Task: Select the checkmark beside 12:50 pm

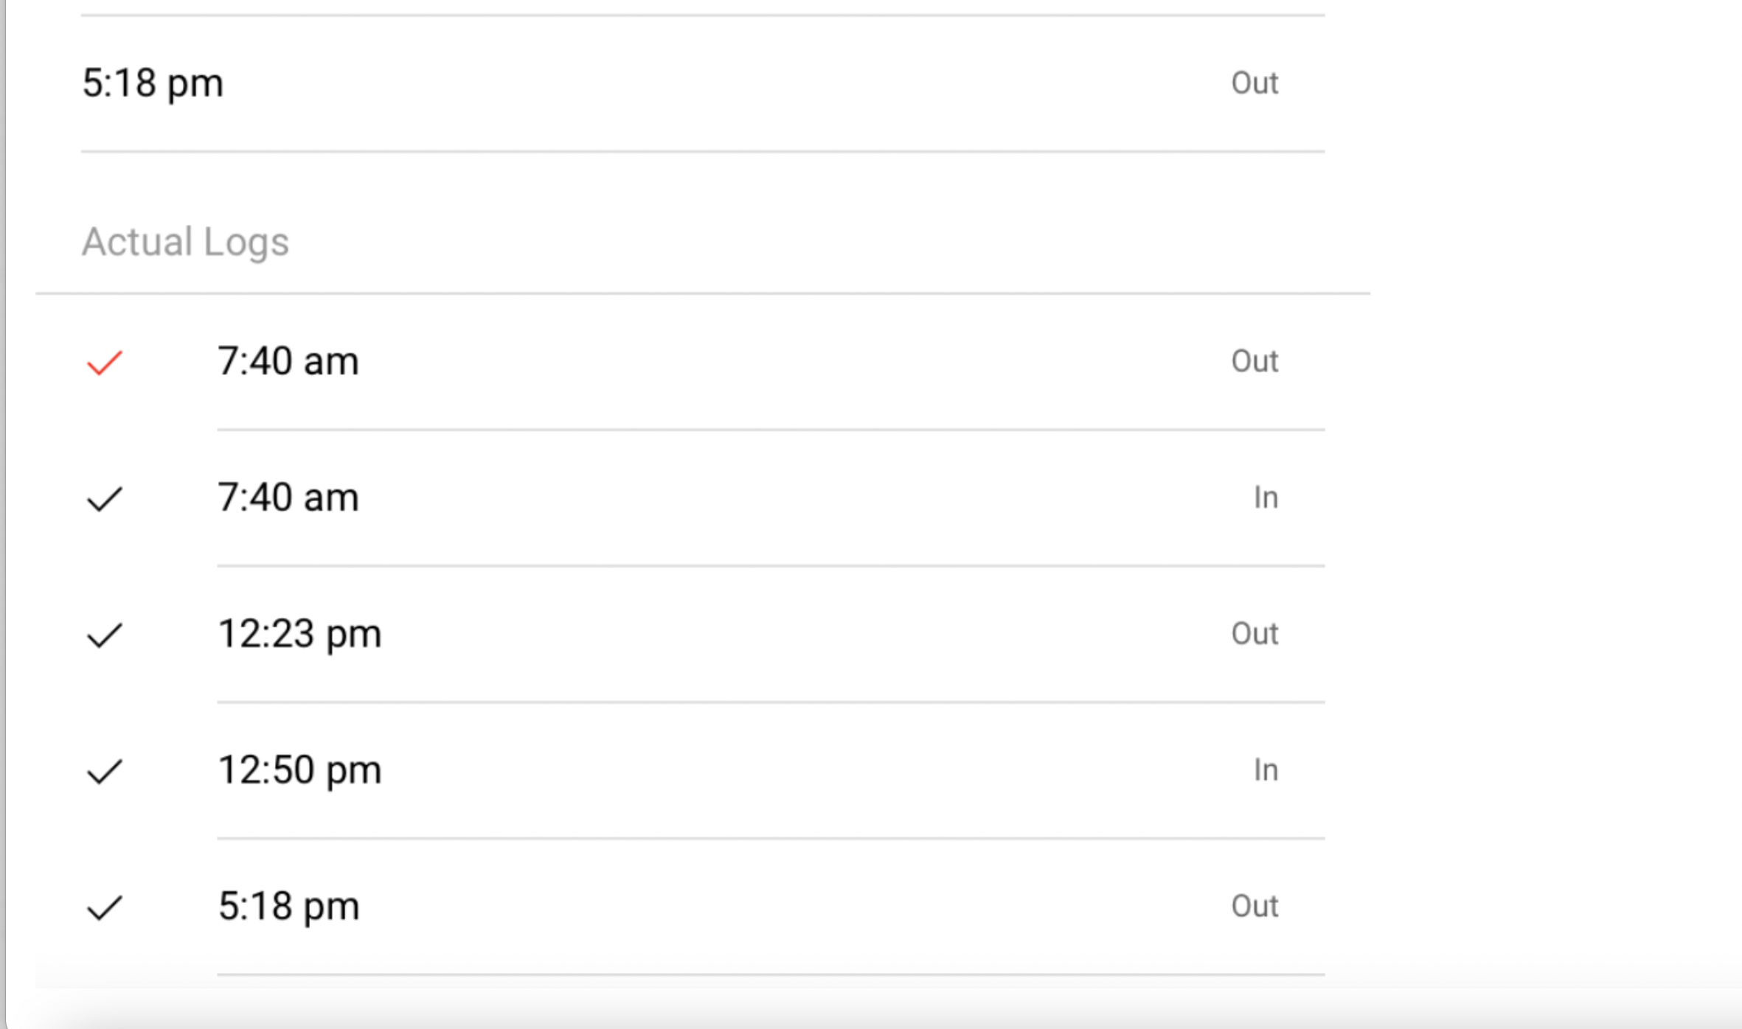Action: pos(104,772)
